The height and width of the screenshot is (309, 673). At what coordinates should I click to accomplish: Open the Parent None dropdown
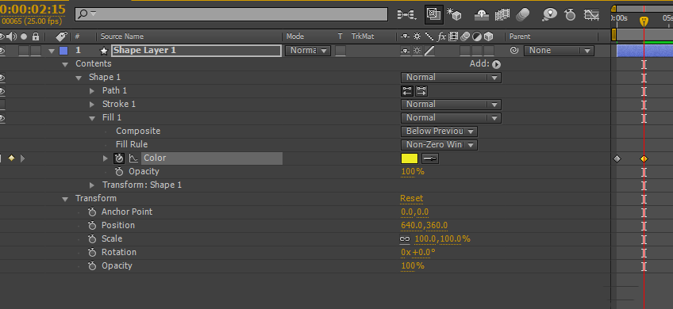click(559, 51)
